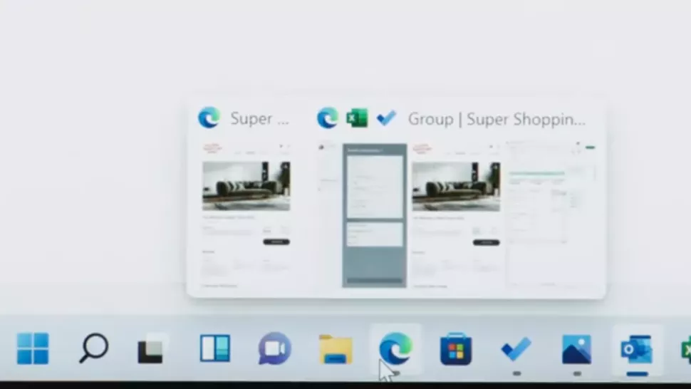Select sofa web page in group preview

(x=456, y=215)
